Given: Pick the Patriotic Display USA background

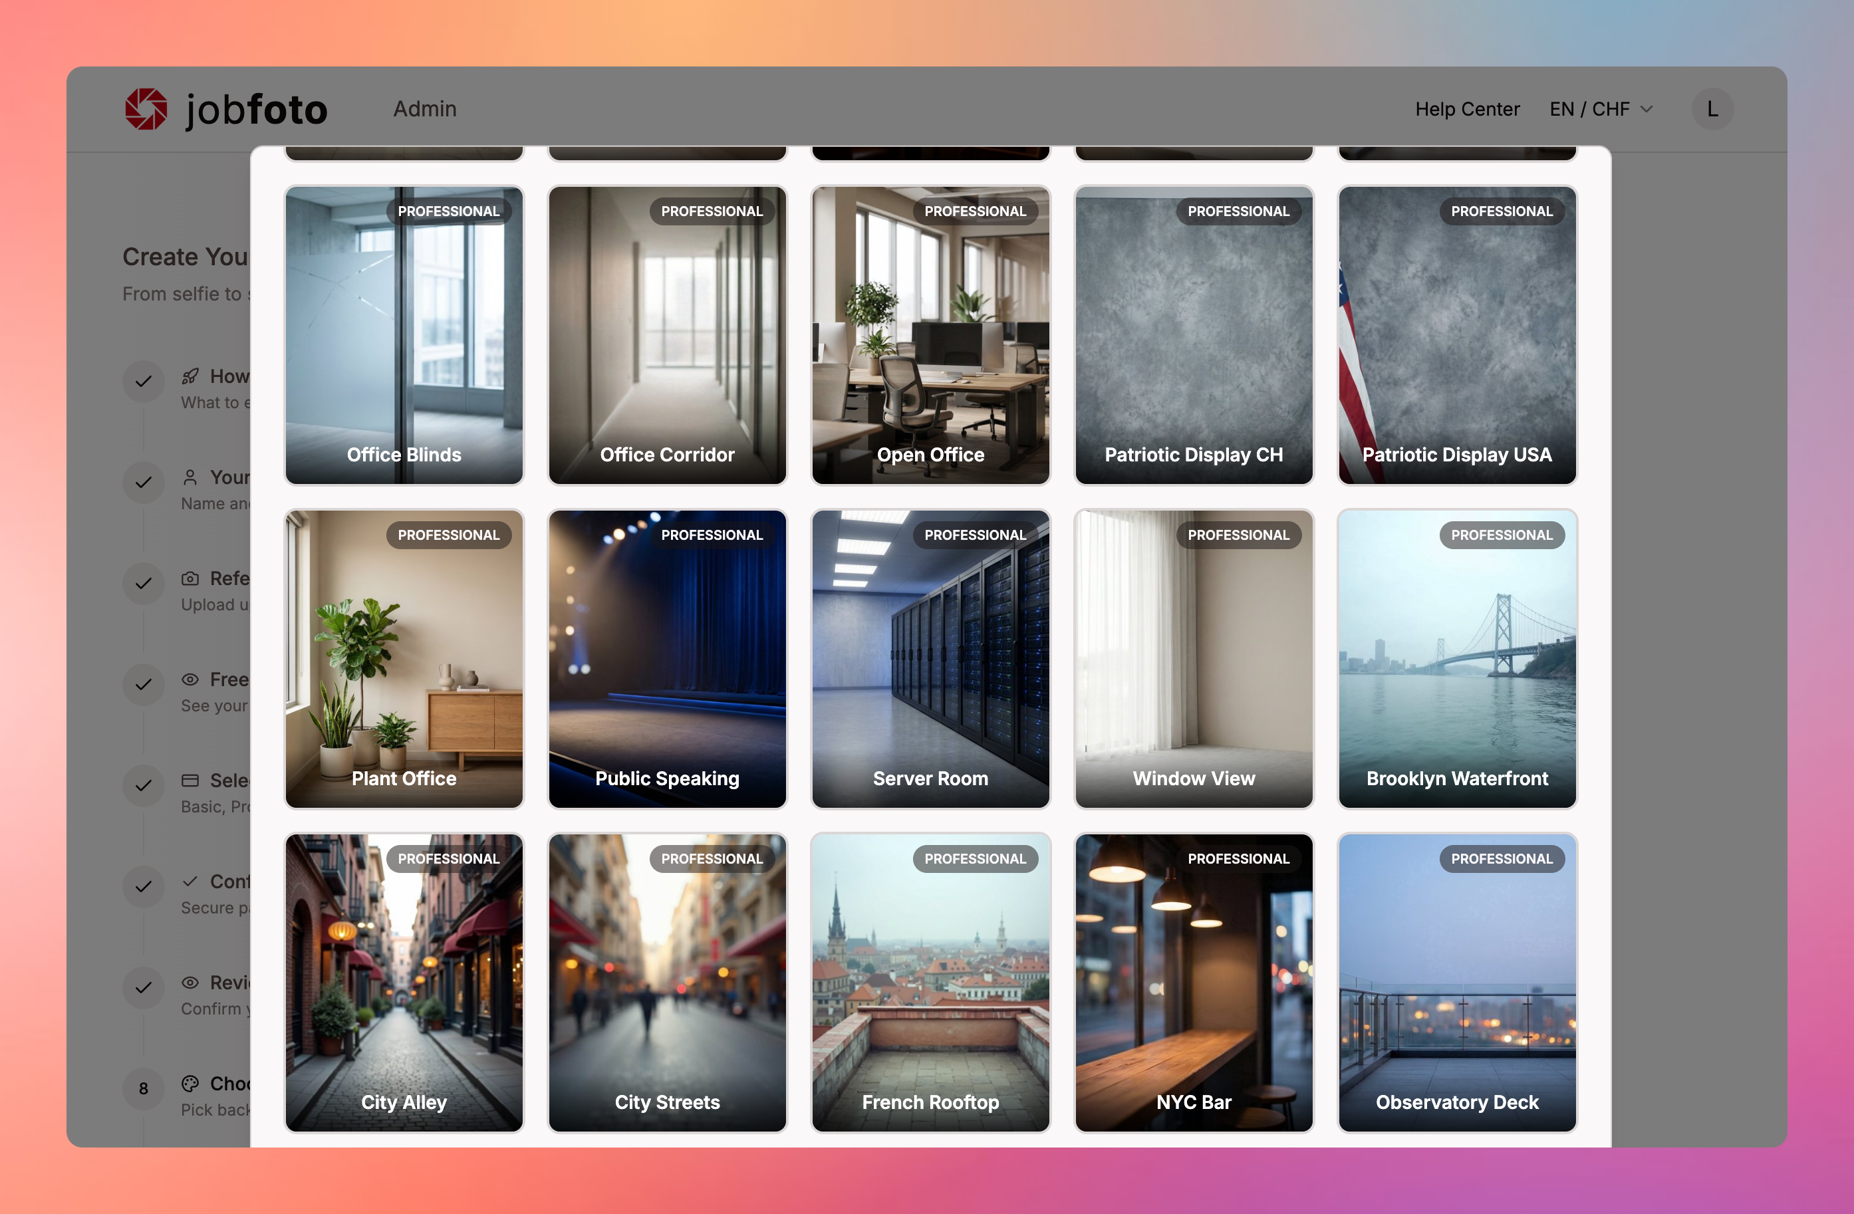Looking at the screenshot, I should (1458, 335).
